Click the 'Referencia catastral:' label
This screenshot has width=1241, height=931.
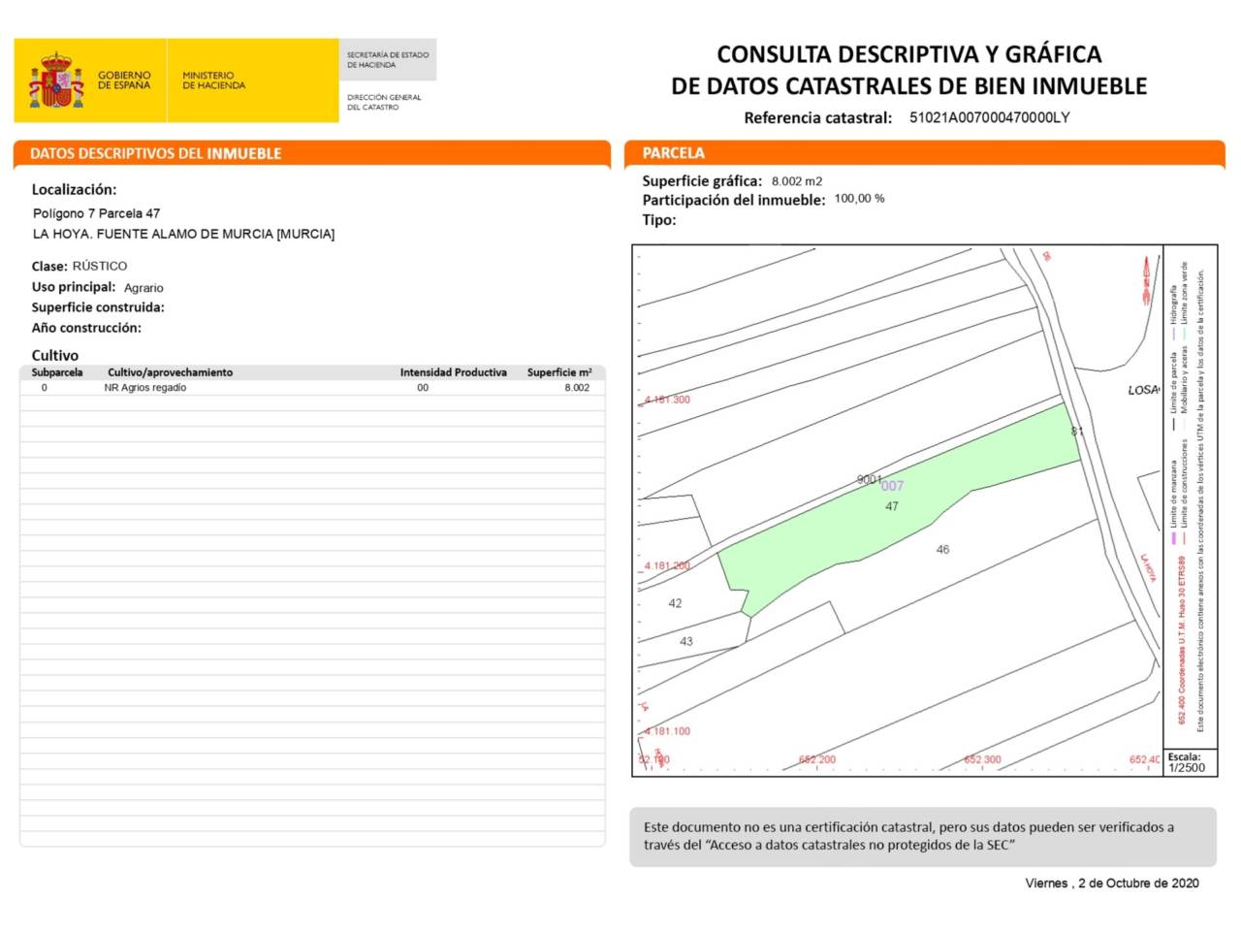point(818,118)
